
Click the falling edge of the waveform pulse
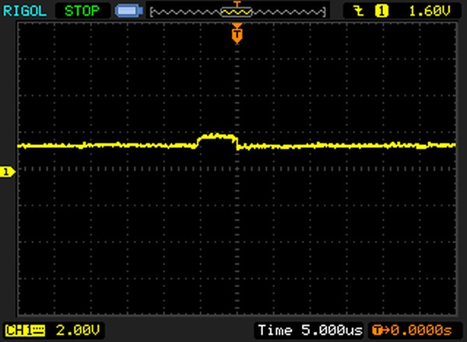point(236,141)
